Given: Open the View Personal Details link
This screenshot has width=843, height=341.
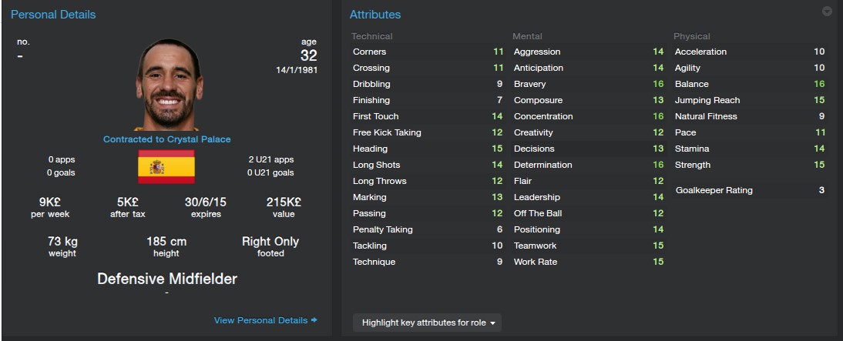Looking at the screenshot, I should (260, 320).
